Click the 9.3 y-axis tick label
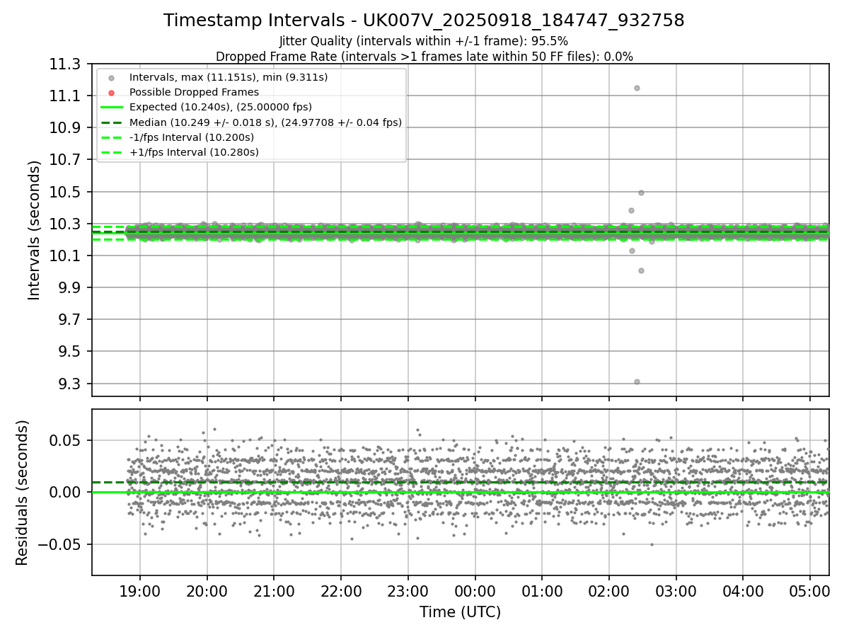This screenshot has height=637, width=849. coord(69,384)
